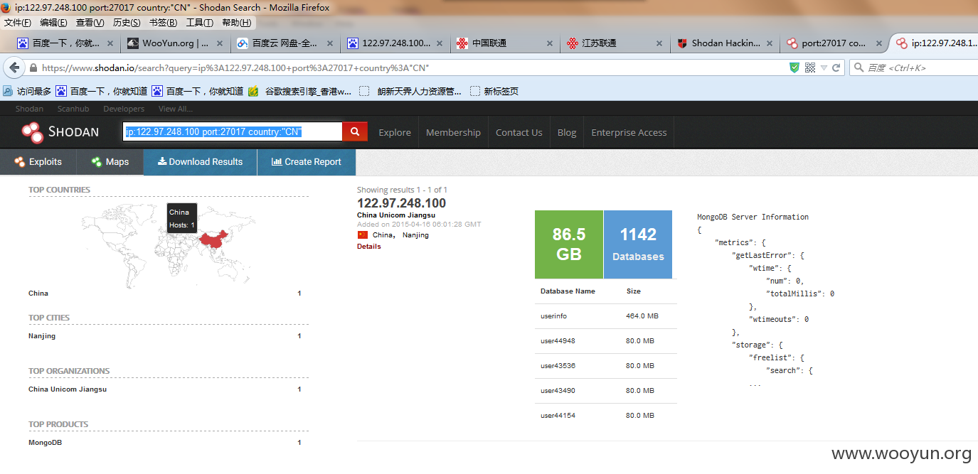Open the Maps page

pyautogui.click(x=110, y=162)
